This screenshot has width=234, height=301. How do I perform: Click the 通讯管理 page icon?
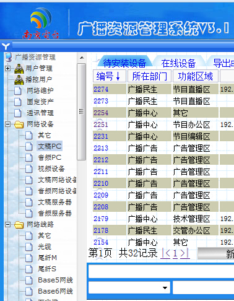(x=18, y=113)
